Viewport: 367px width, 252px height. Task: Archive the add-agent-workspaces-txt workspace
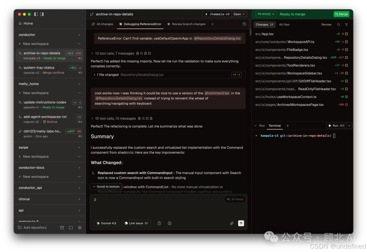click(x=50, y=122)
